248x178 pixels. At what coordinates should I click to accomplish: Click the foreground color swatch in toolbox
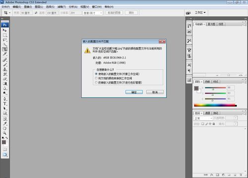4,142
